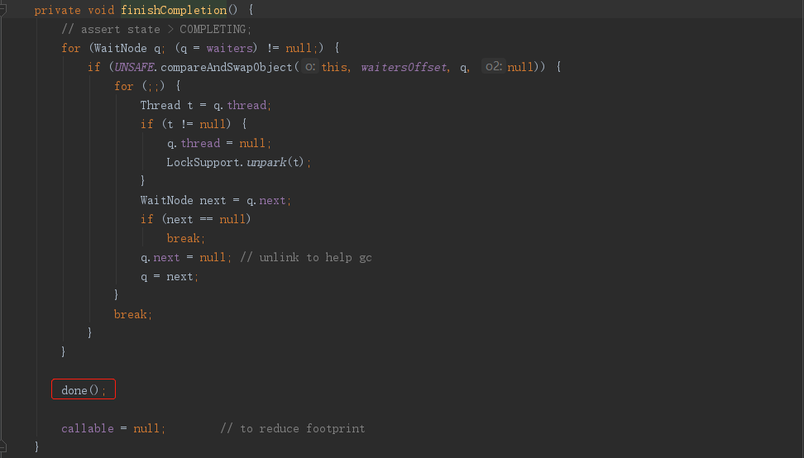This screenshot has width=804, height=458.
Task: Click the UNSAFE identifier
Action: [134, 67]
